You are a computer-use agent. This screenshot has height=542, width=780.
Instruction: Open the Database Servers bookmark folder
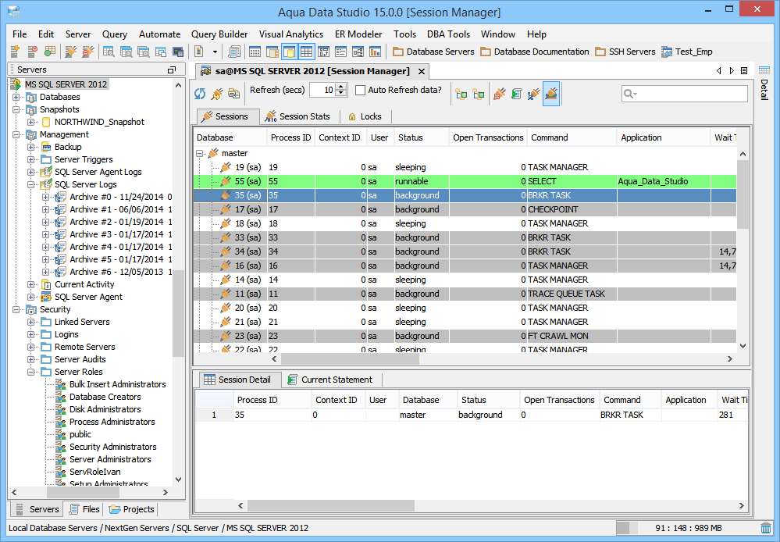433,52
